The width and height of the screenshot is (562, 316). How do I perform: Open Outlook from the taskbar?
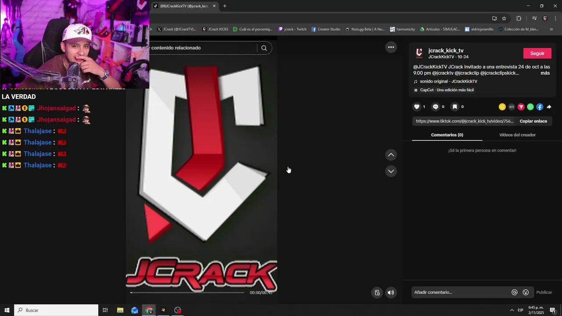tap(135, 310)
